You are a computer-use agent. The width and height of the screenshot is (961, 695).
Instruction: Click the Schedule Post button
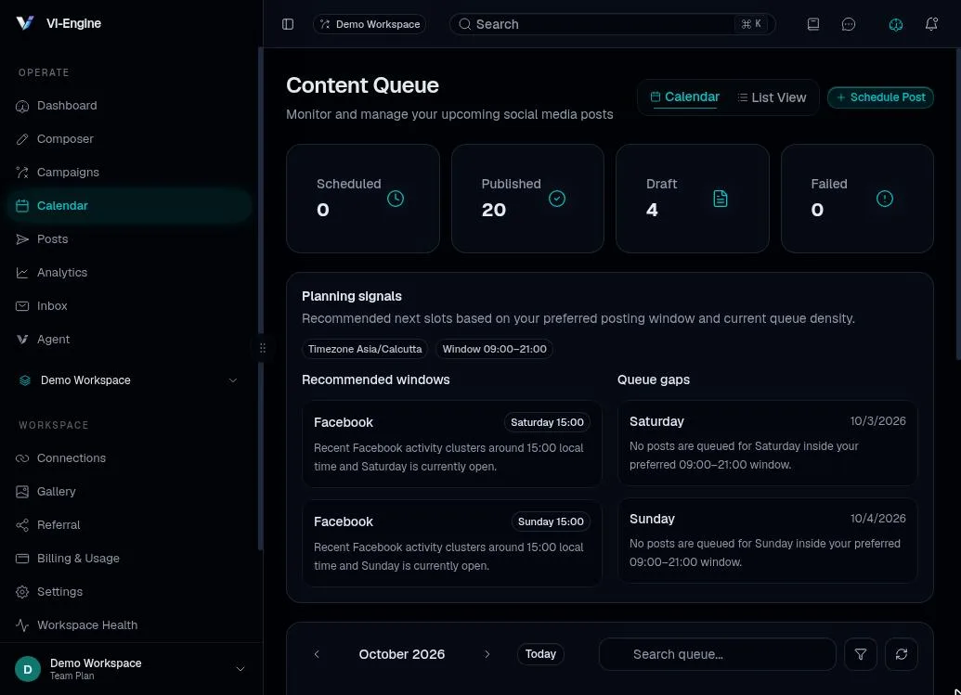[880, 97]
